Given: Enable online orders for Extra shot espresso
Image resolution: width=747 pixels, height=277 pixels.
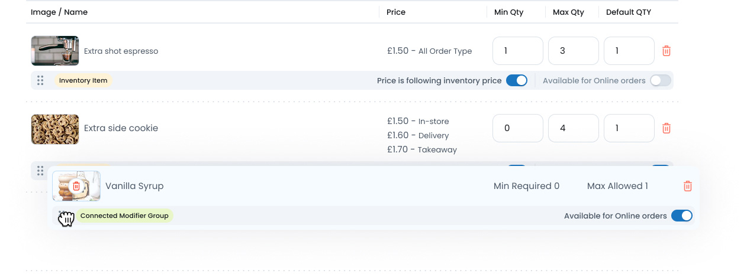Looking at the screenshot, I should coord(660,80).
